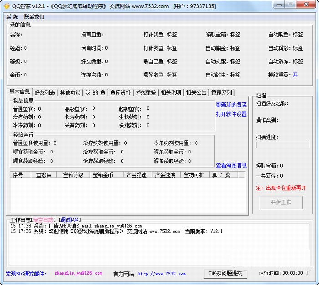Click the BUG及问题提交 button
The image size is (319, 285).
(226, 274)
